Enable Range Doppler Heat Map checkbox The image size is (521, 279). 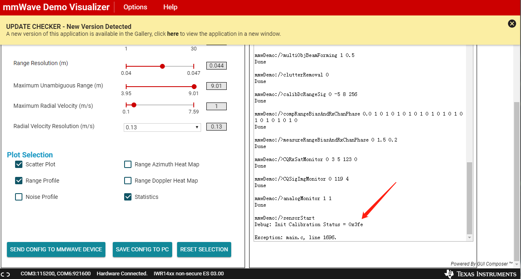128,181
